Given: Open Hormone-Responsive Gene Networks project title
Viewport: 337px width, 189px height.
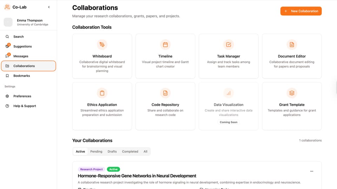Looking at the screenshot, I should pos(137,176).
